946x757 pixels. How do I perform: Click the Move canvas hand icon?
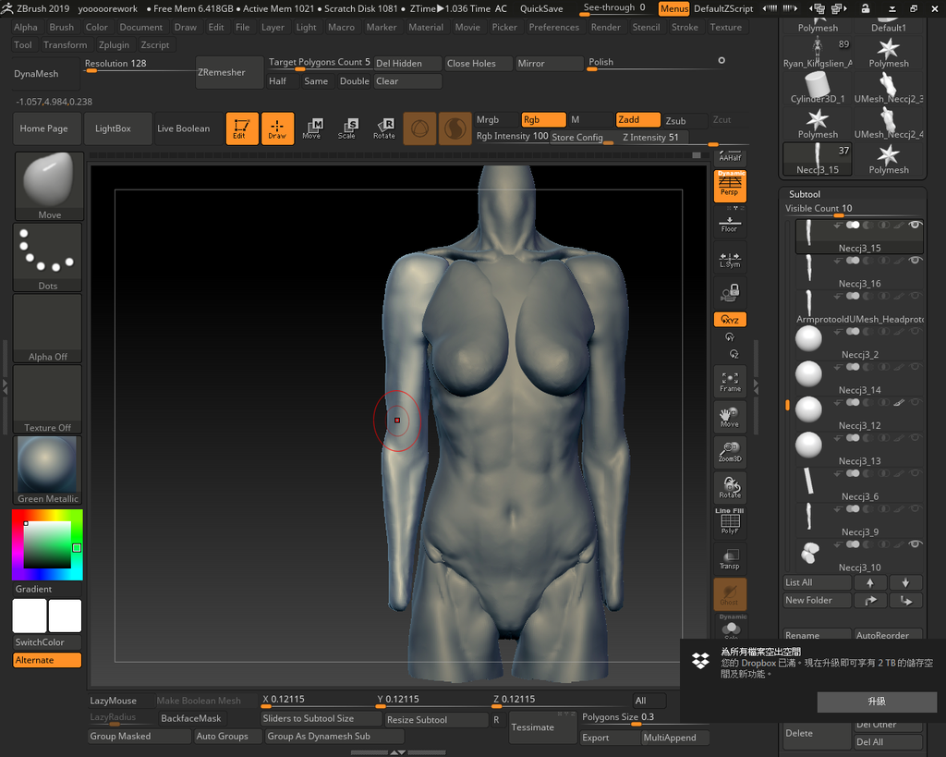[730, 417]
